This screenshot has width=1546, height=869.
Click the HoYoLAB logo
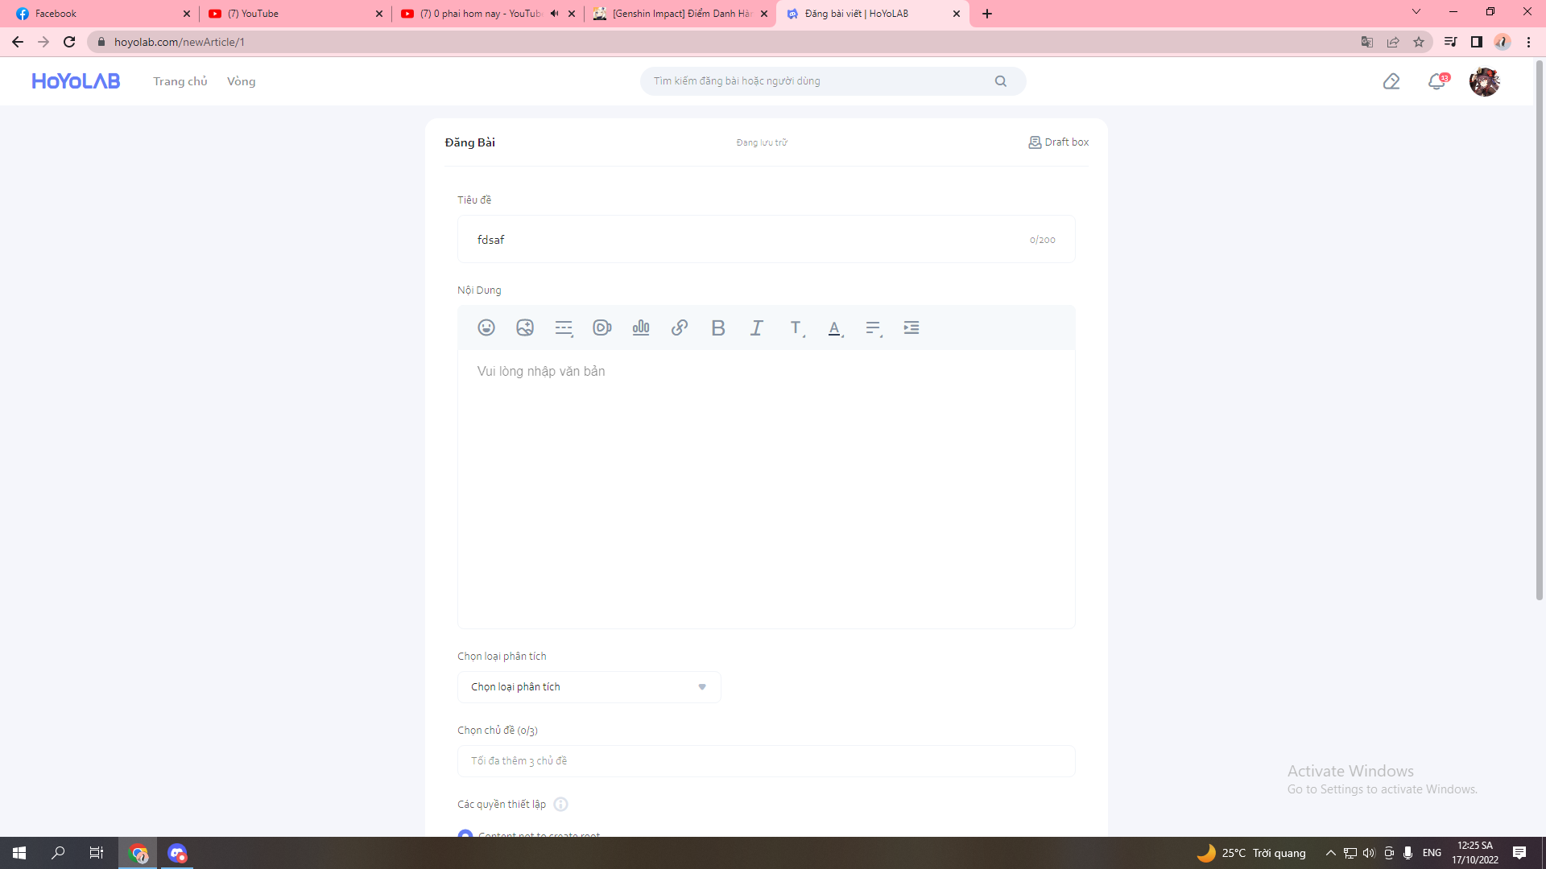(x=76, y=81)
